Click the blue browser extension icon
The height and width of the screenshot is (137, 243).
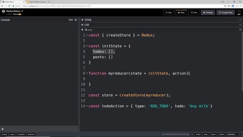[233, 6]
